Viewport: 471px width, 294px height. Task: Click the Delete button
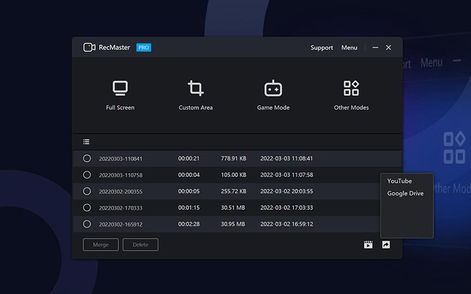140,245
